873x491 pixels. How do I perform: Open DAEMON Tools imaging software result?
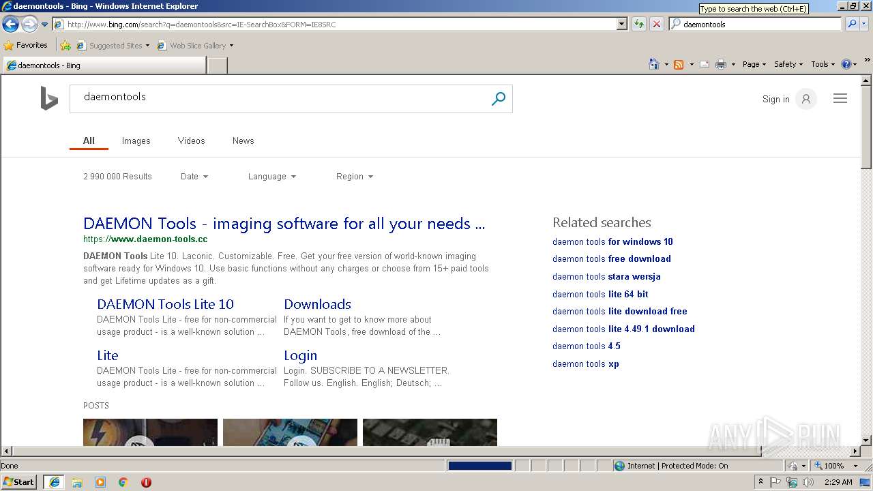(x=284, y=224)
